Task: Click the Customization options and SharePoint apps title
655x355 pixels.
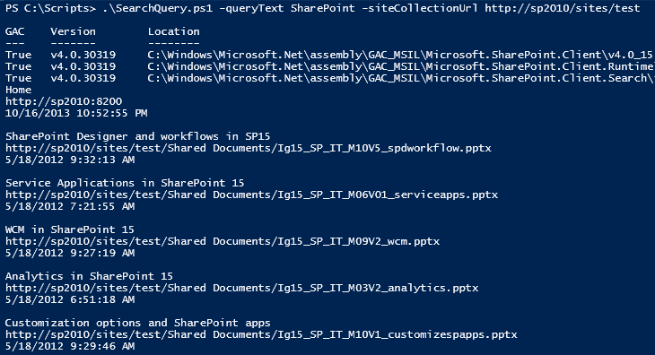Action: (138, 323)
